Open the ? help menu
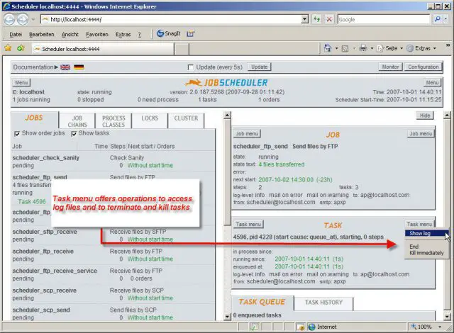Screen dimensions: 454x333 tap(140, 35)
